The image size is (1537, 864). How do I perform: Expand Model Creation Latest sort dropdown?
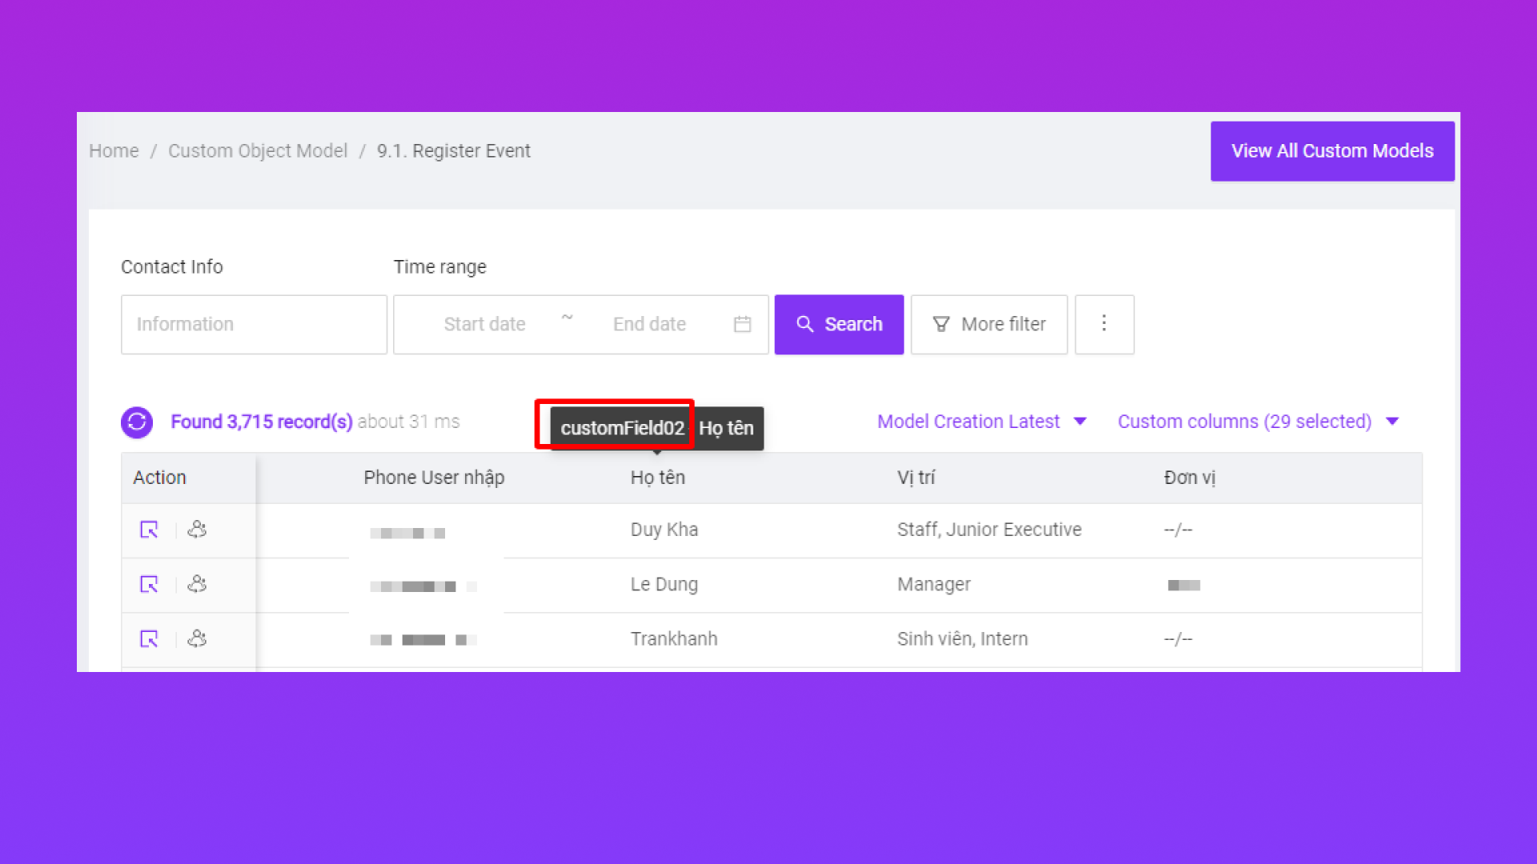tap(981, 422)
